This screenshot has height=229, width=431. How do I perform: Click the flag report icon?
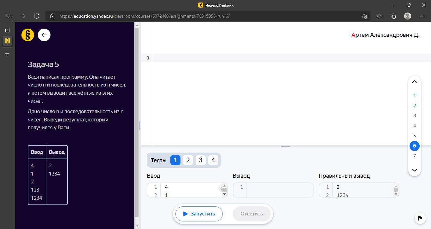(x=420, y=218)
